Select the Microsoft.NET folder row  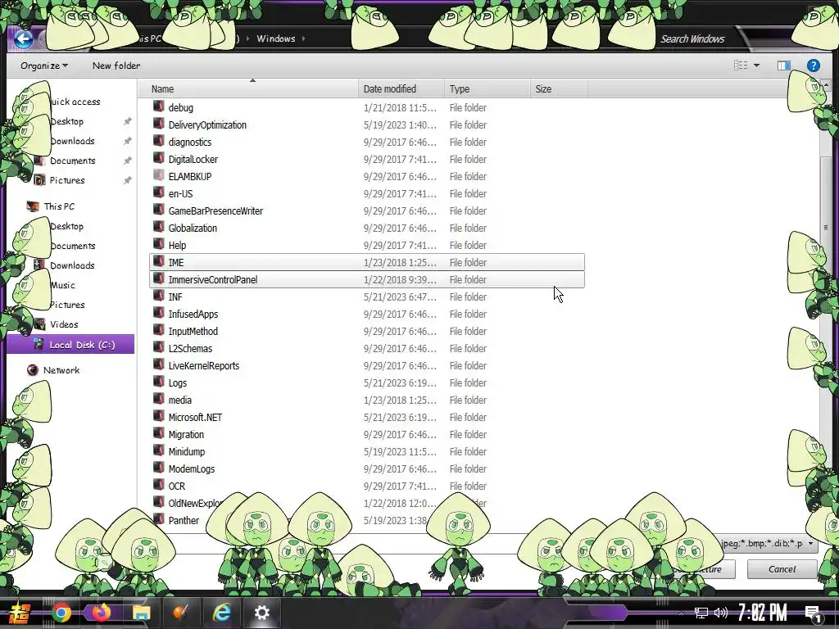point(367,417)
